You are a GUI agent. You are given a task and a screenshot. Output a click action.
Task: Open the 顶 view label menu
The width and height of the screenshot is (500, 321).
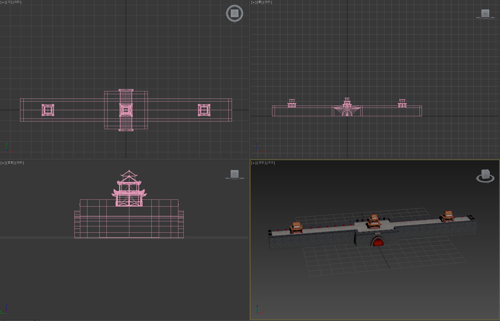9,2
